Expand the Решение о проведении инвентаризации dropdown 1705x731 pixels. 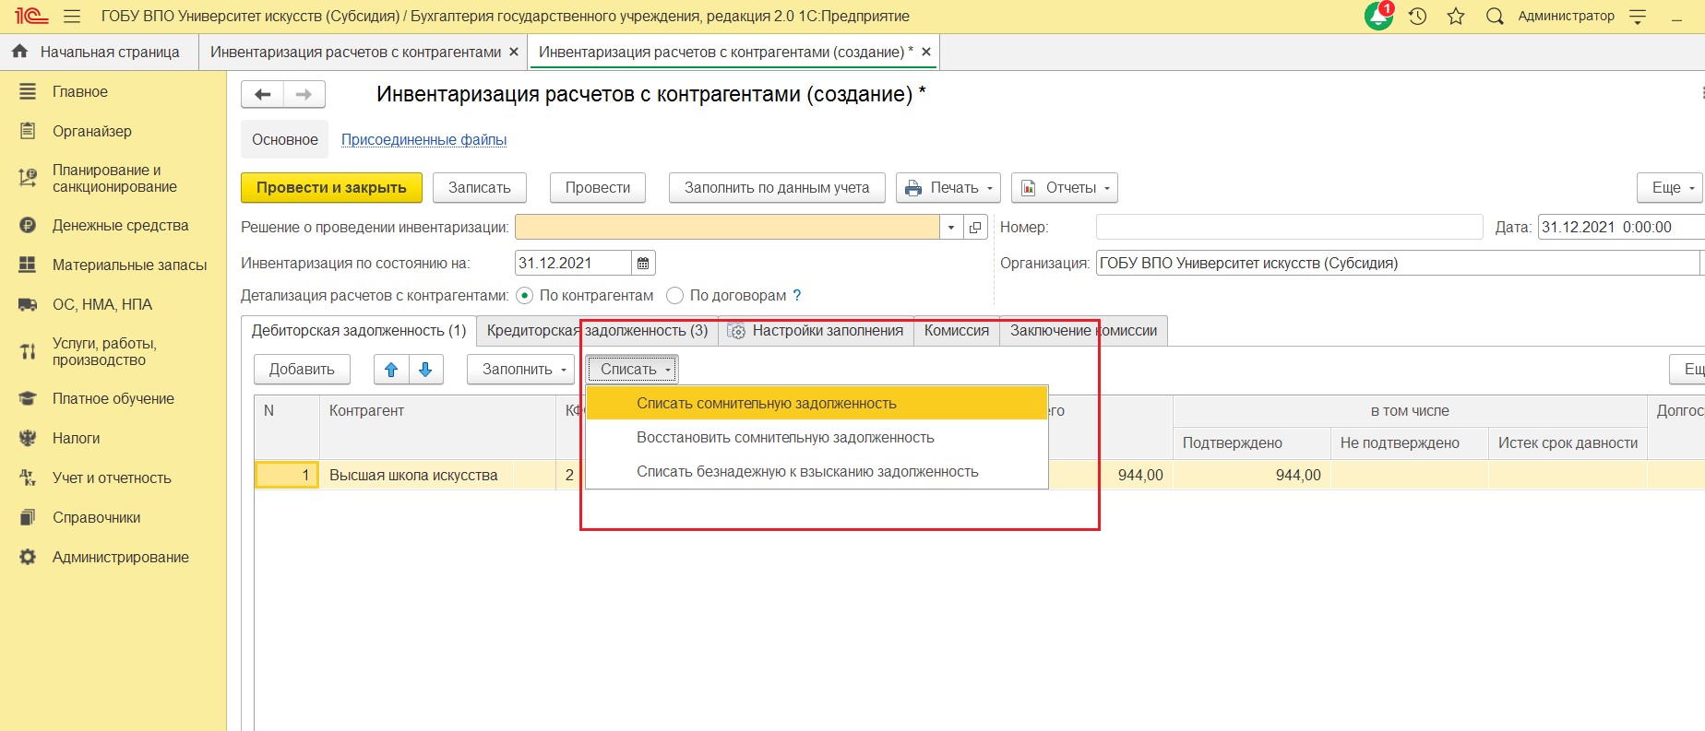point(951,227)
